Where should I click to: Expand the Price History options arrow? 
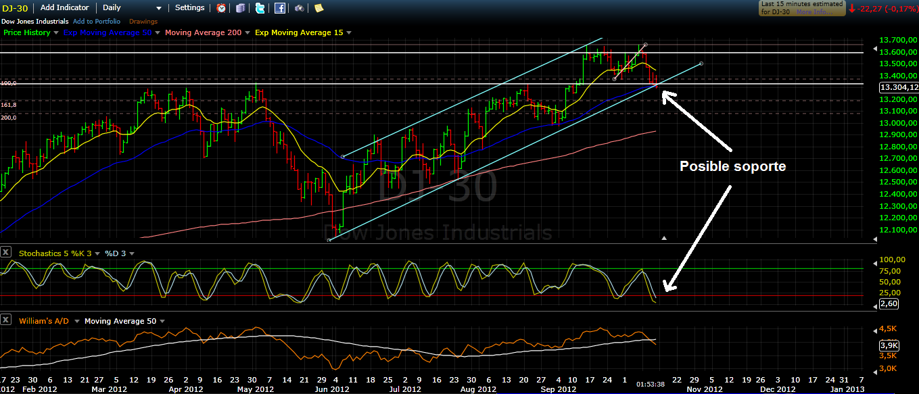pos(56,32)
